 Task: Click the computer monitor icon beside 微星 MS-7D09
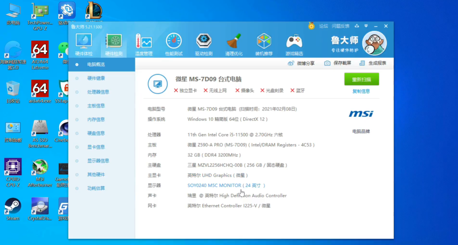(158, 84)
